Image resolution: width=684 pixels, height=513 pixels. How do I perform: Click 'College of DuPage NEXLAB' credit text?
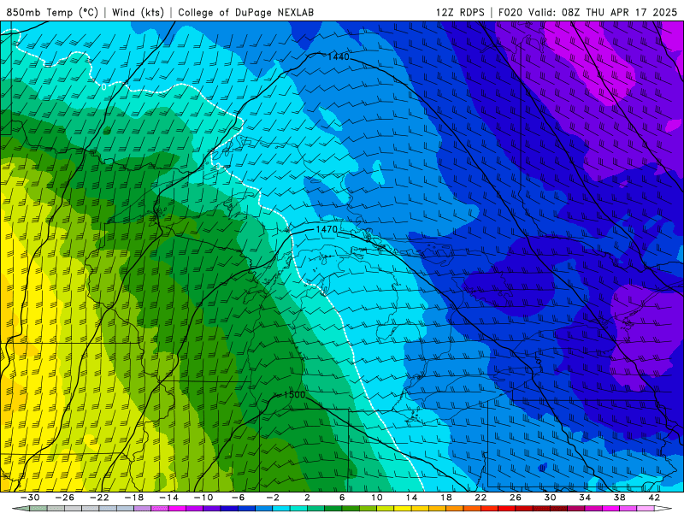tap(245, 12)
